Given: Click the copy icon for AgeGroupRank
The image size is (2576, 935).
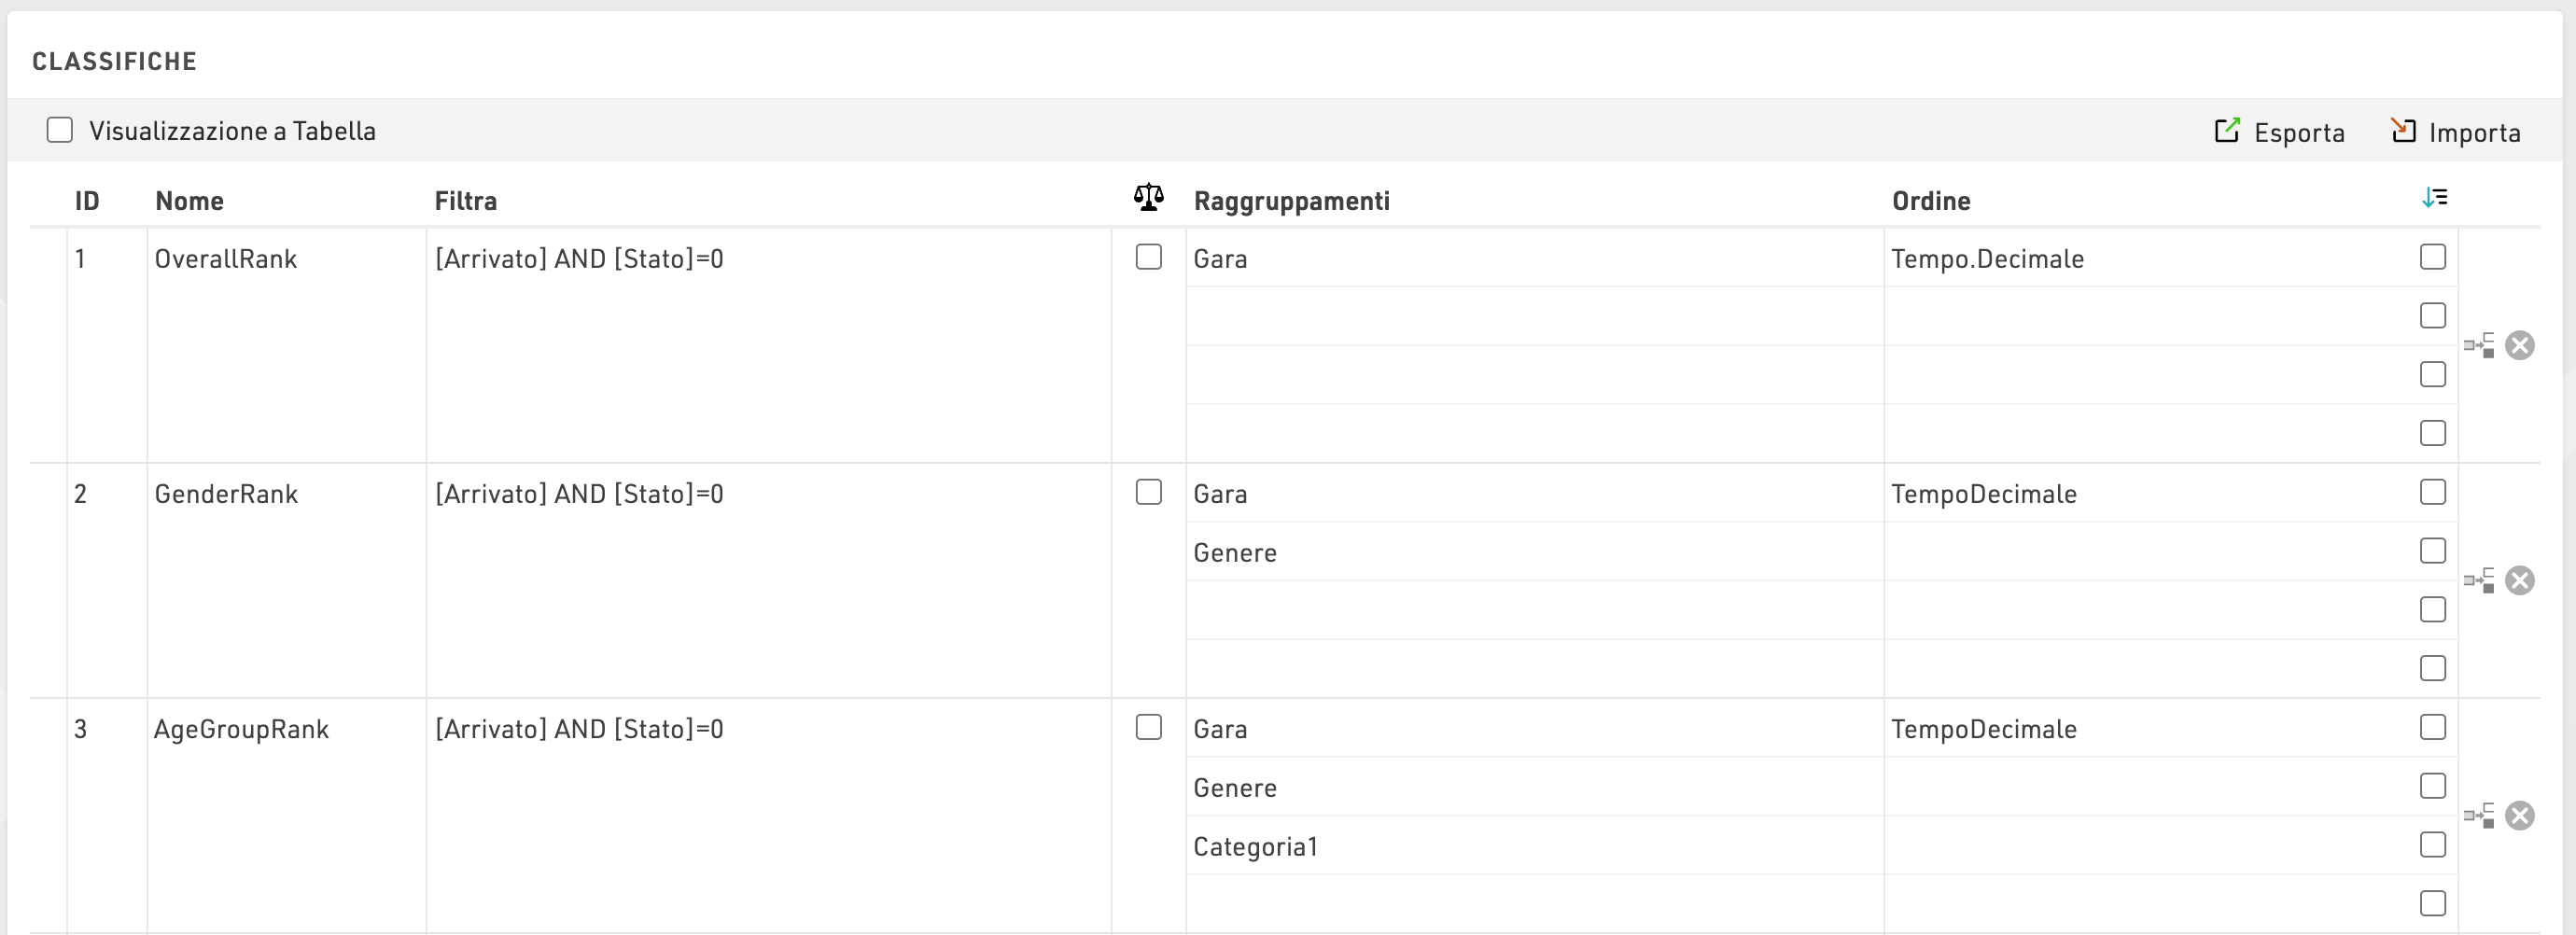Looking at the screenshot, I should click(2479, 816).
